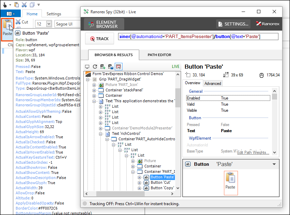Viewport: 290px width, 215px height.
Task: Click the TRACK button
Action: click(99, 39)
